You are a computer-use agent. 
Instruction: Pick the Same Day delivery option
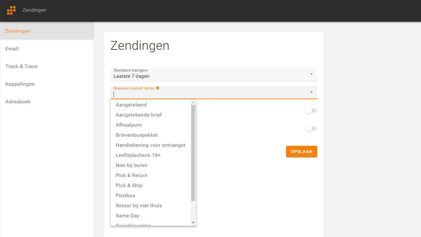click(127, 216)
